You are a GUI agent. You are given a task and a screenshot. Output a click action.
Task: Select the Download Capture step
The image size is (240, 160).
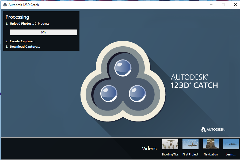(25, 47)
